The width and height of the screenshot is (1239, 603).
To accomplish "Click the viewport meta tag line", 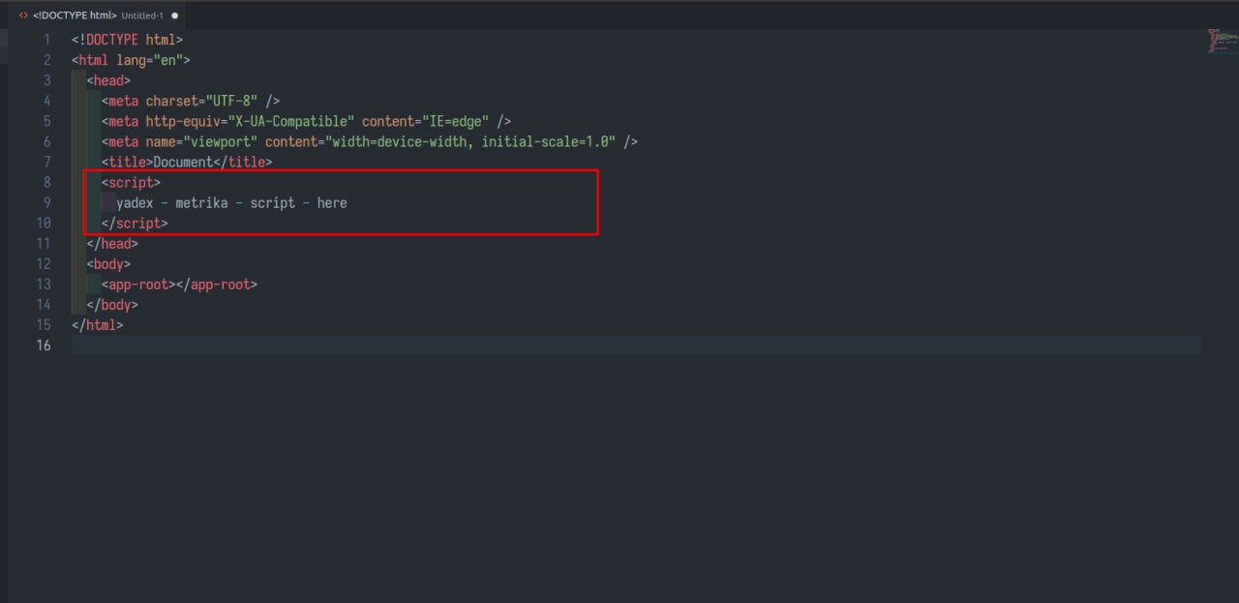I will point(370,141).
